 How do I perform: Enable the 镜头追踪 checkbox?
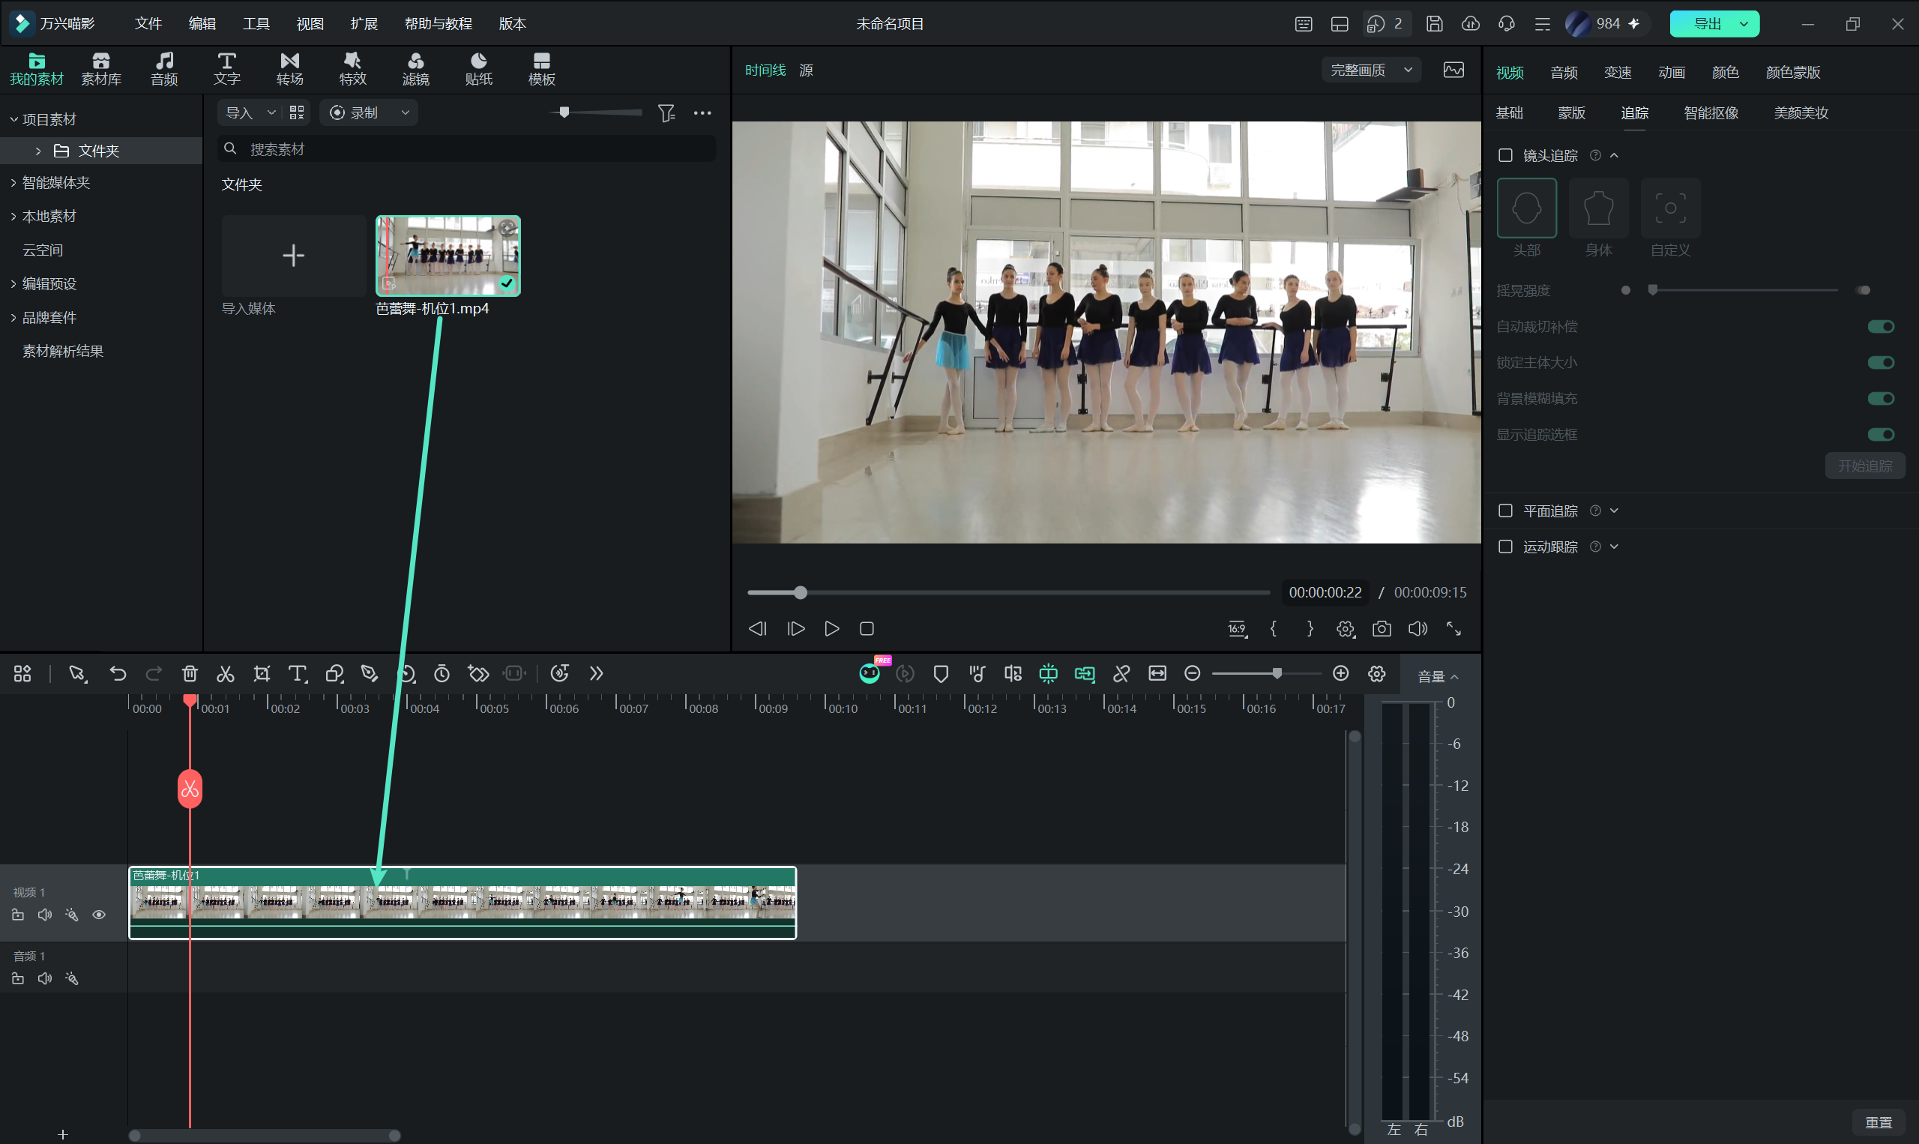click(x=1505, y=156)
